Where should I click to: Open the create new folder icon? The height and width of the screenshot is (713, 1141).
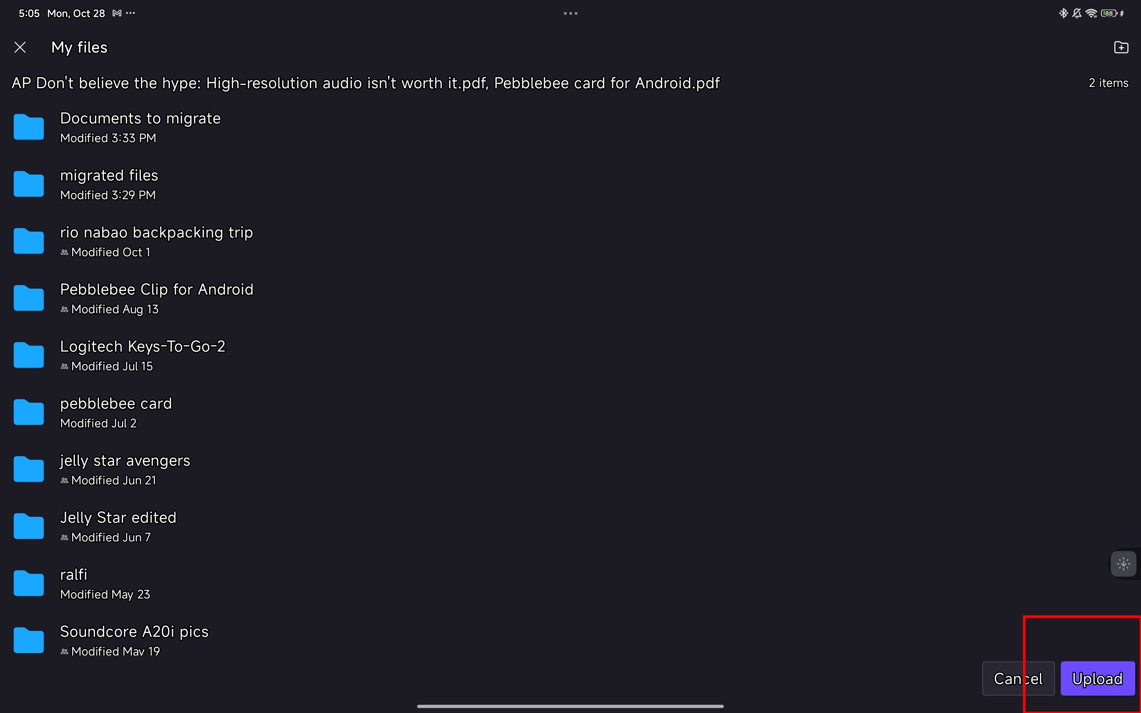click(x=1121, y=47)
